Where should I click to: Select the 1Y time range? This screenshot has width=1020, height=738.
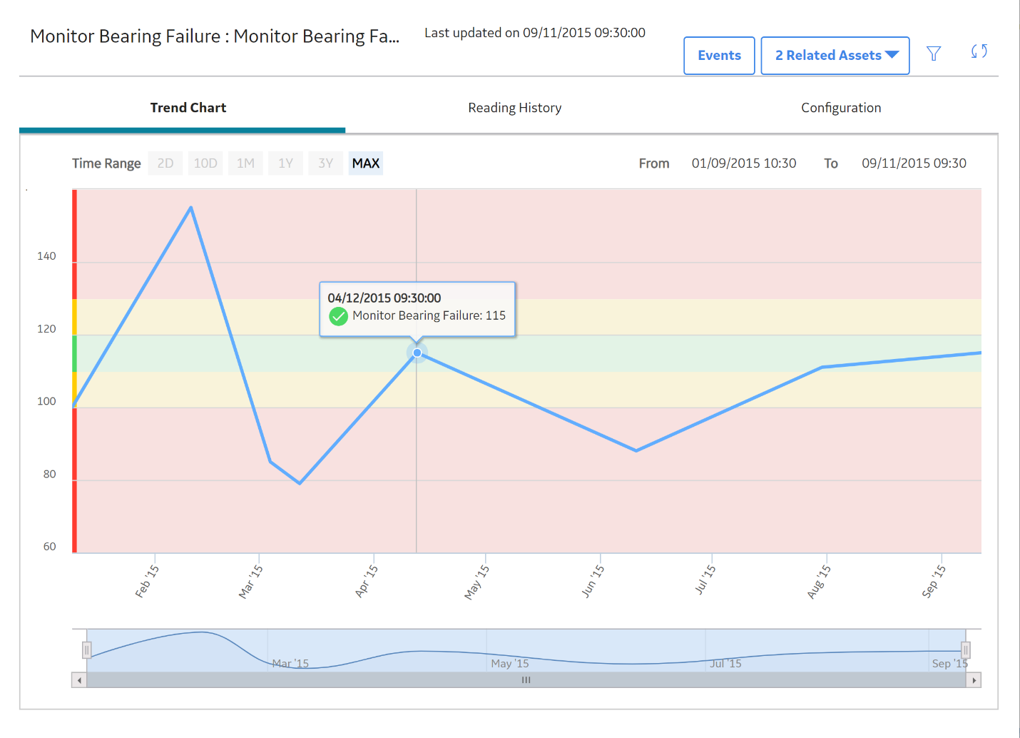(x=286, y=163)
